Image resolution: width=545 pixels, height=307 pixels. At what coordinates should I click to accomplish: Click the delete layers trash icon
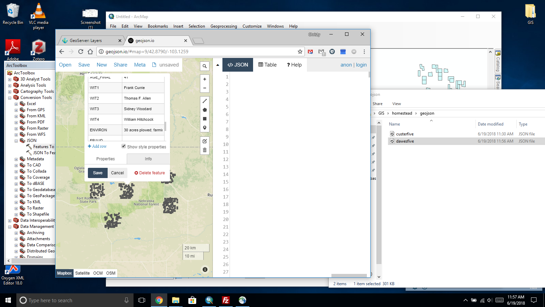pos(205,150)
